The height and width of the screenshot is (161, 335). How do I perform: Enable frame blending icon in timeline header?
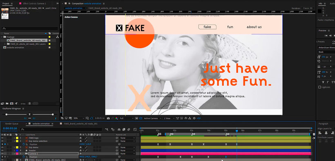click(124, 130)
